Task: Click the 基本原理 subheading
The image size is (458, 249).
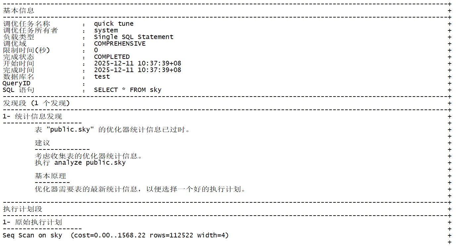Action: pyautogui.click(x=50, y=176)
